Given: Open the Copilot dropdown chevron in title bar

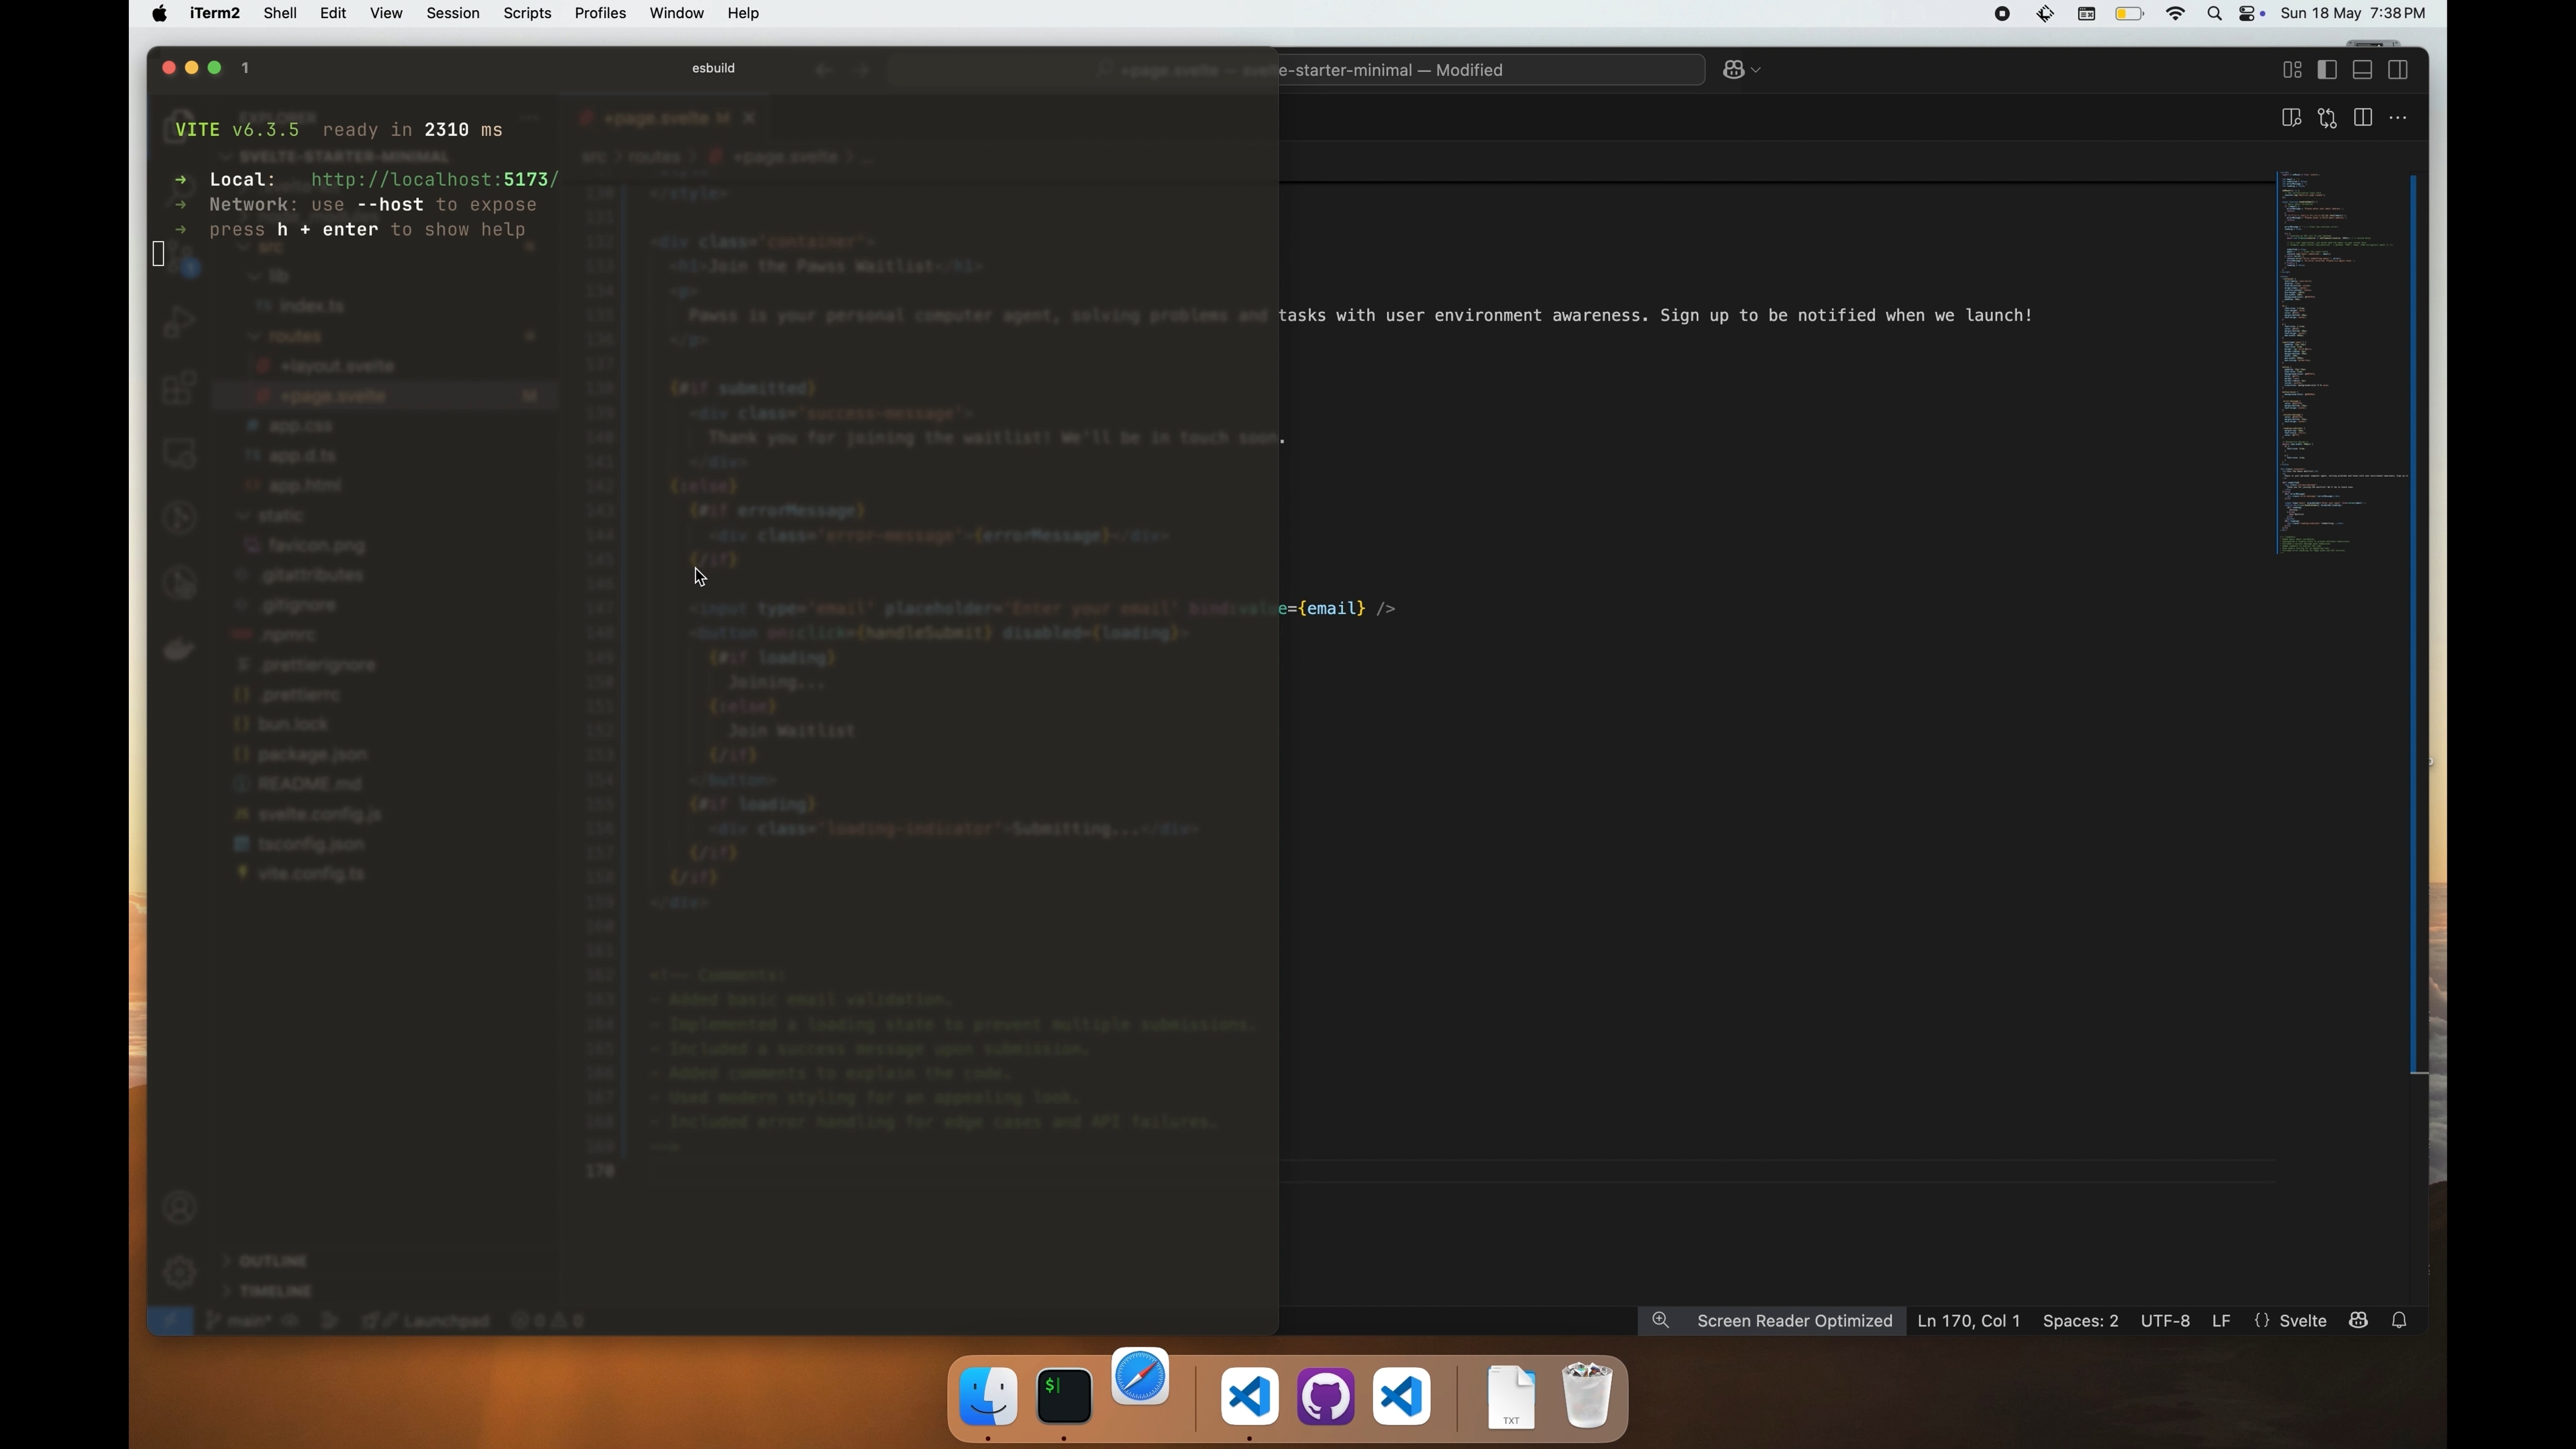Looking at the screenshot, I should (x=1757, y=70).
